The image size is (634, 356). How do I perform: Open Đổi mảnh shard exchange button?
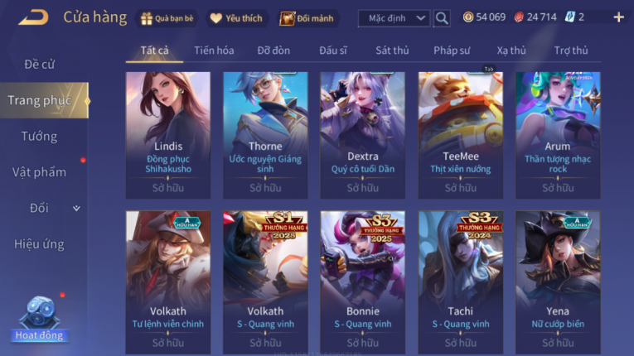tap(307, 18)
